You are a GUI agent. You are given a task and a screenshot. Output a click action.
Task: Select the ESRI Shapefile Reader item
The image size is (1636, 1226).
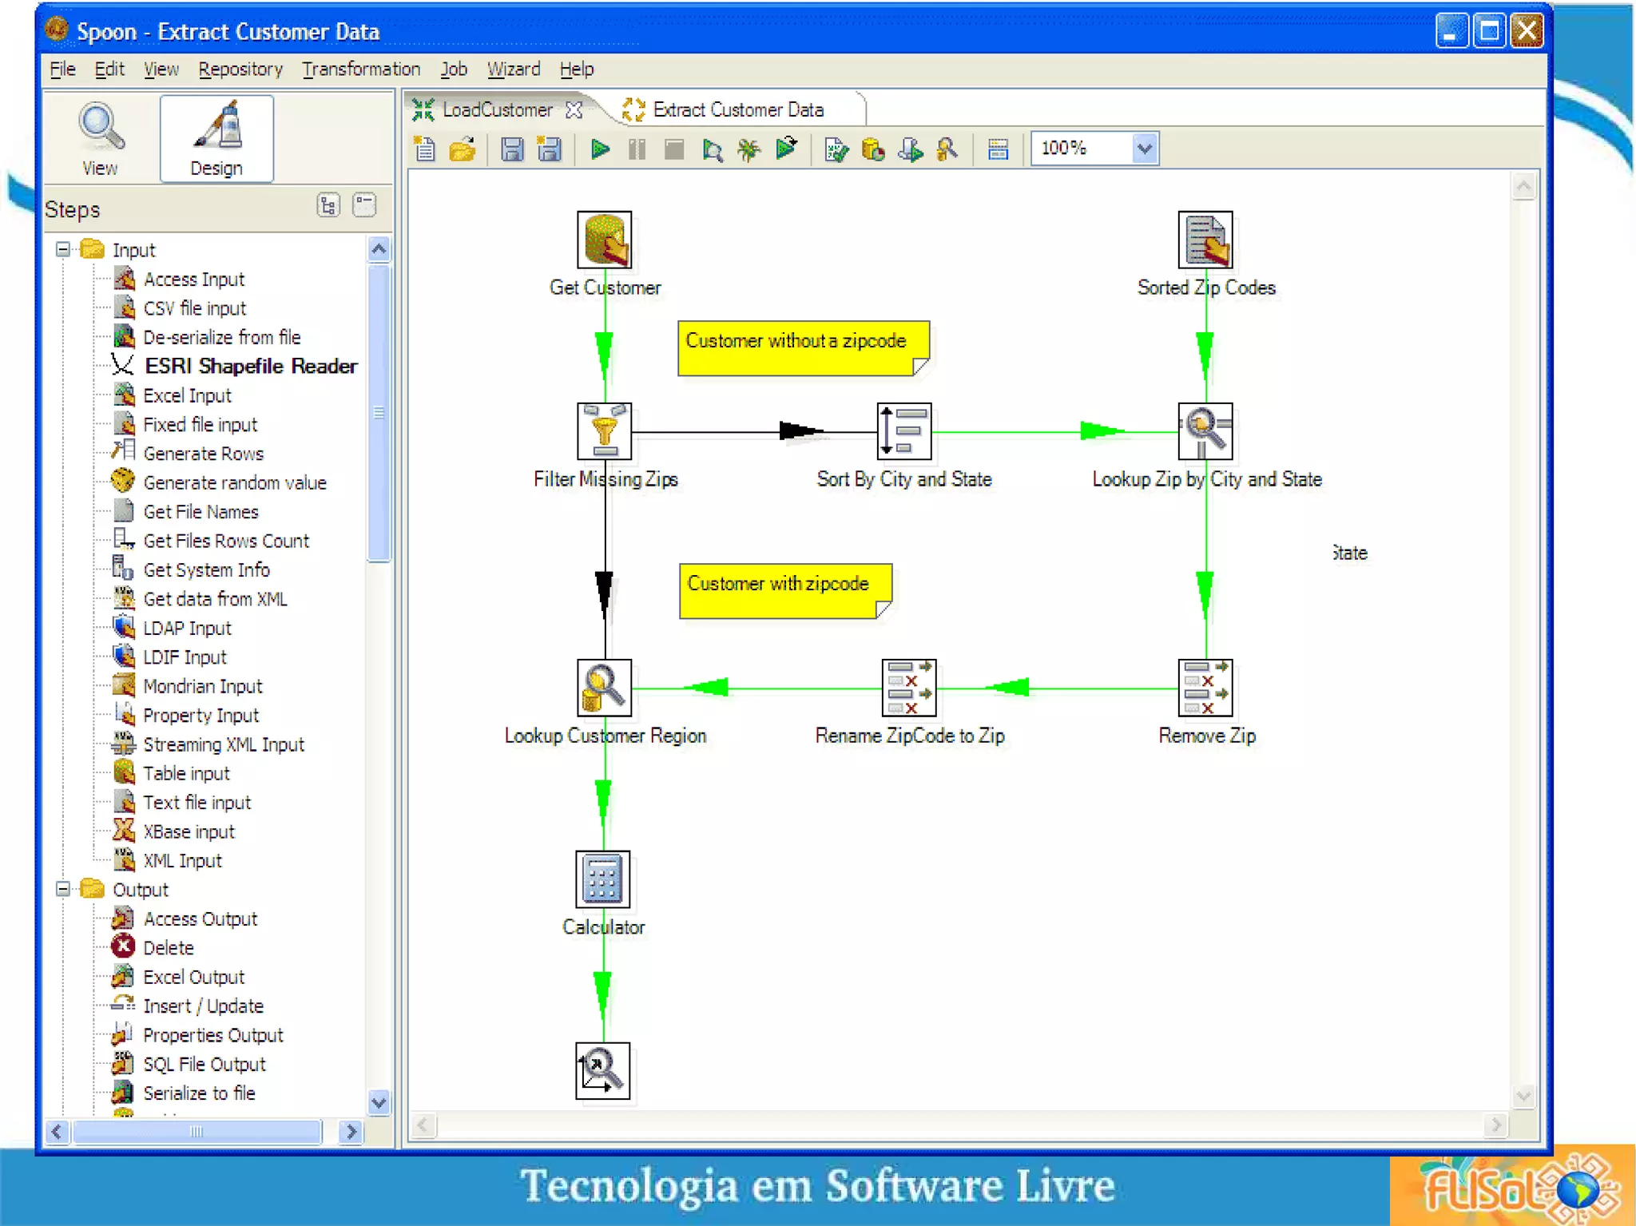(x=250, y=366)
